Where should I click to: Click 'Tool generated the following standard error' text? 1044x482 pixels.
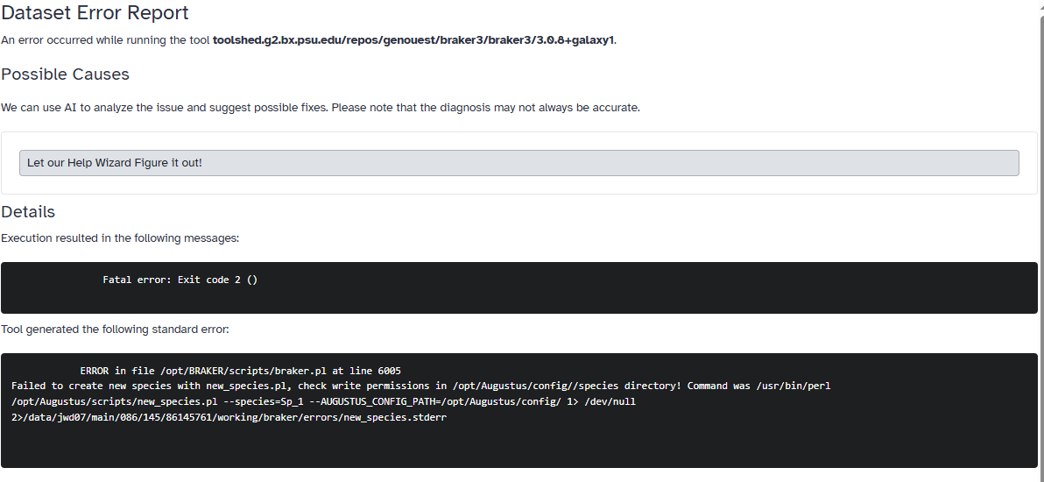click(115, 330)
